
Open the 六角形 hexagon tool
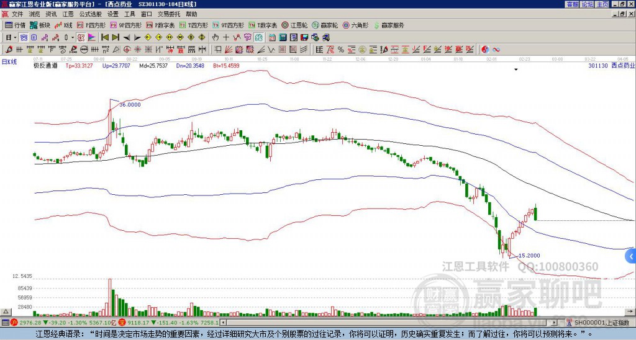356,25
